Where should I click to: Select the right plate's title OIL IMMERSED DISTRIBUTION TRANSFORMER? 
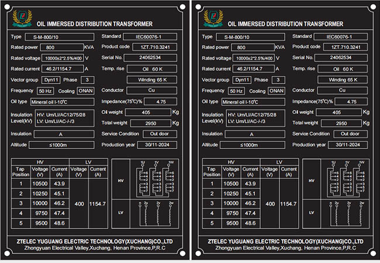(x=285, y=24)
